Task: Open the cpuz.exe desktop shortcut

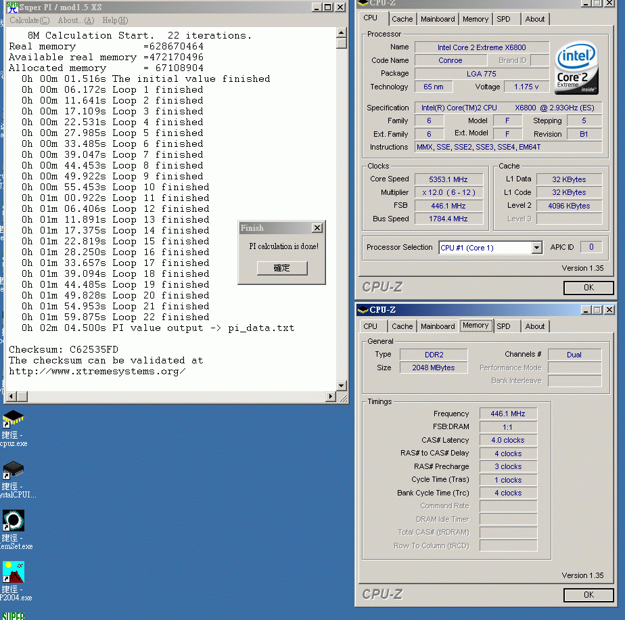Action: tap(13, 428)
